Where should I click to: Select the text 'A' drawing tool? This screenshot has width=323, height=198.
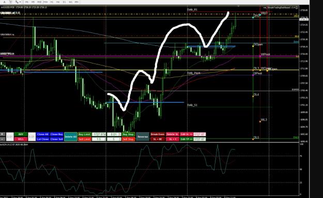(x=5, y=2)
